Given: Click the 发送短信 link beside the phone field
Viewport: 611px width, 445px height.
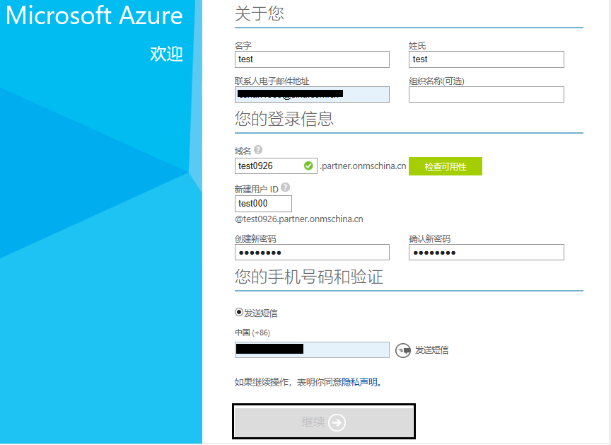Looking at the screenshot, I should [x=431, y=349].
